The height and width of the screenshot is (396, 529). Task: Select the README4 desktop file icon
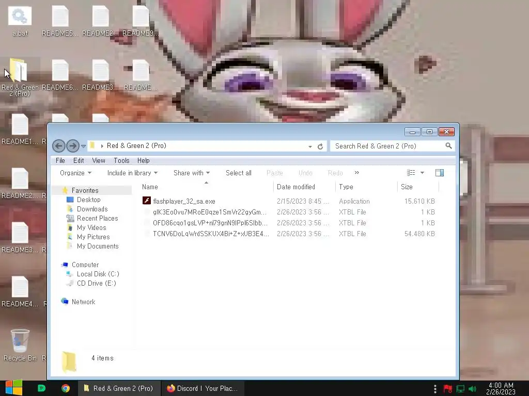[20, 292]
